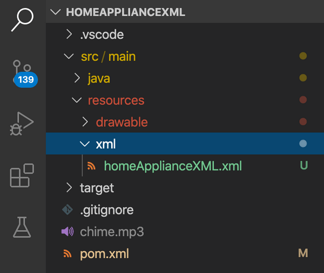
Task: Open the chime.mp3 file
Action: click(112, 232)
